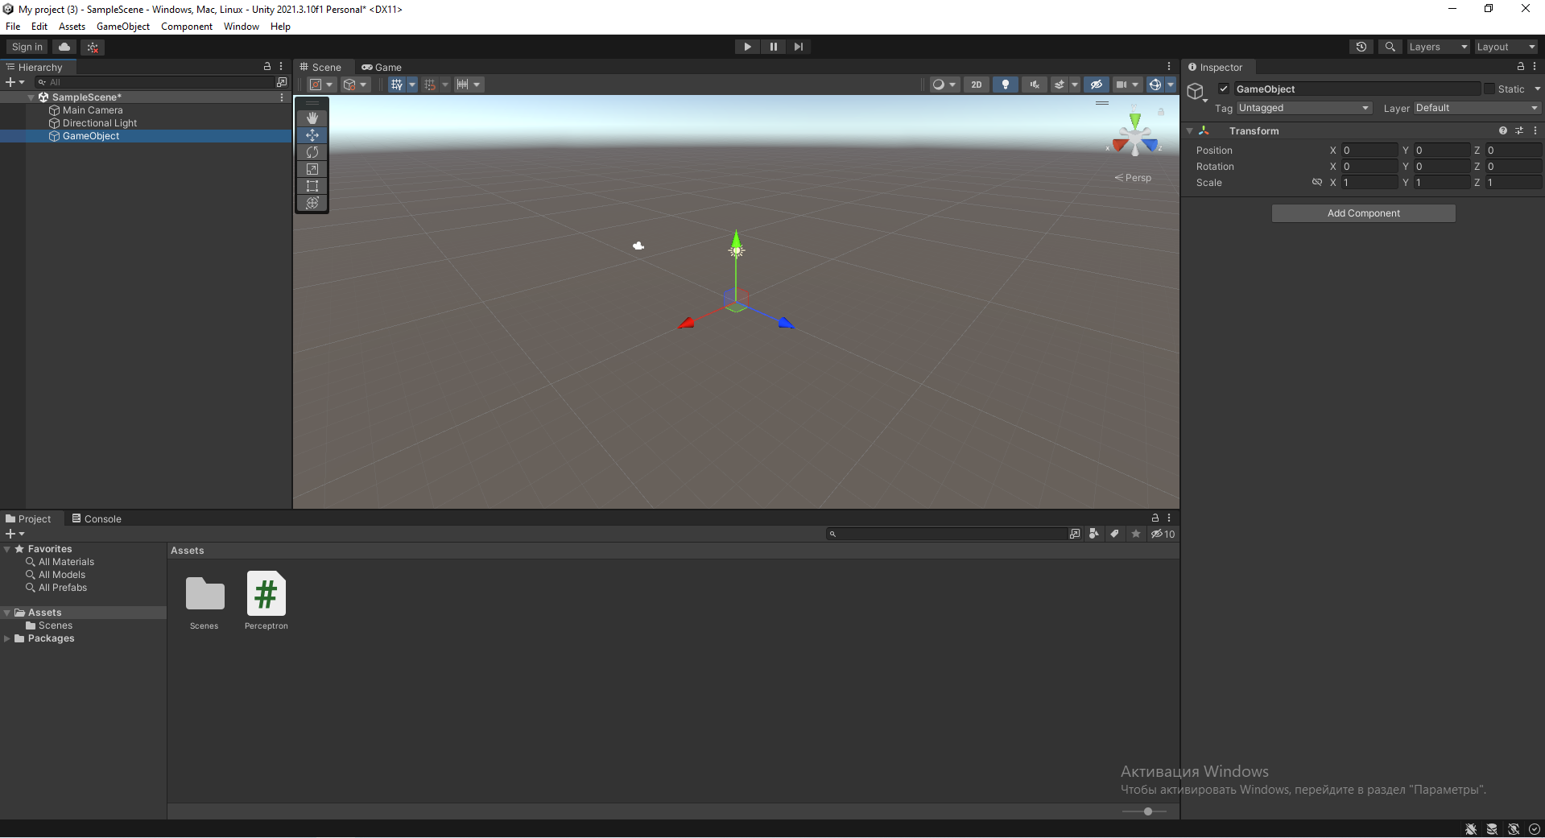Viewport: 1545px width, 838px height.
Task: Click the Step frame button
Action: tap(798, 47)
